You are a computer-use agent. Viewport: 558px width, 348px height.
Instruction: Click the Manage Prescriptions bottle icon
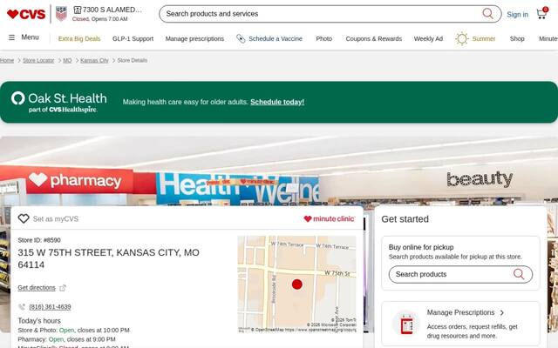click(x=406, y=325)
